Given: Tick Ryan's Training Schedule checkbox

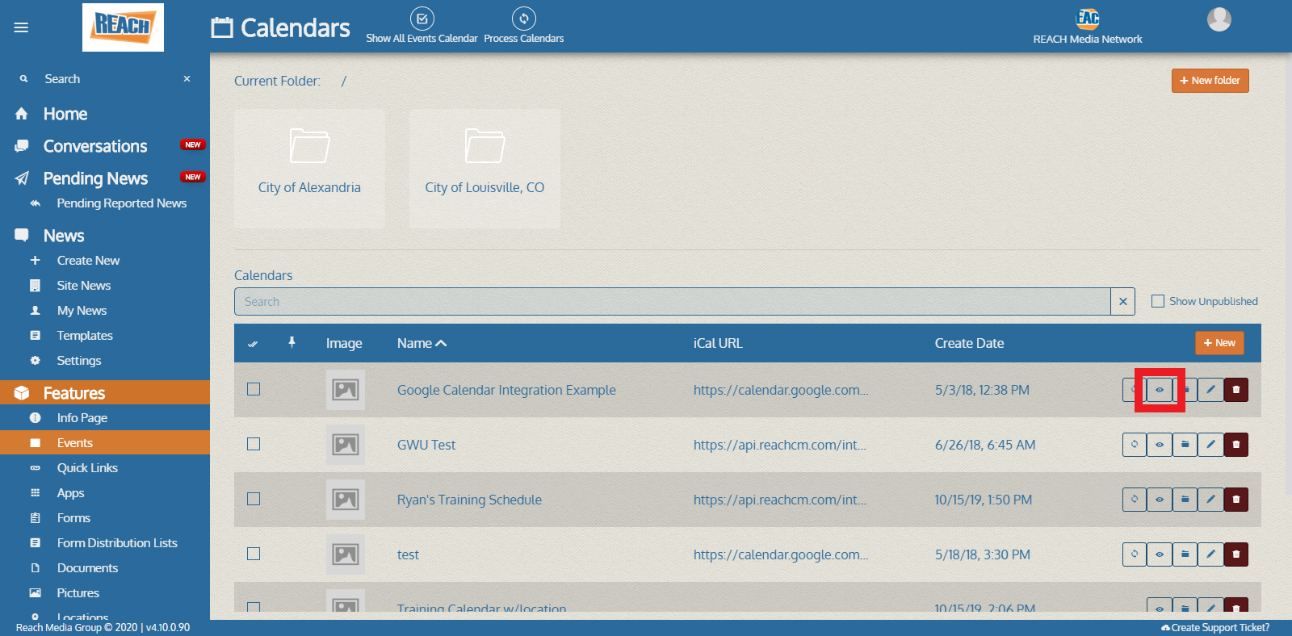Looking at the screenshot, I should (x=254, y=499).
